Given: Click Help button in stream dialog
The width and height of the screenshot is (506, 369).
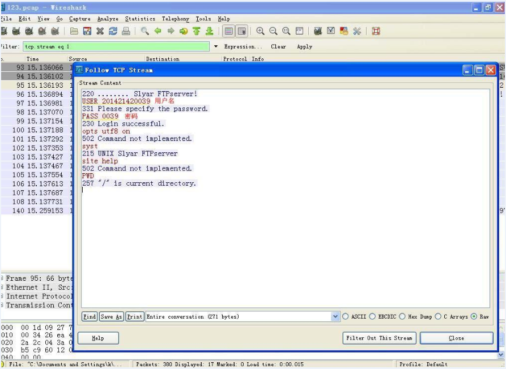Looking at the screenshot, I should tap(98, 338).
